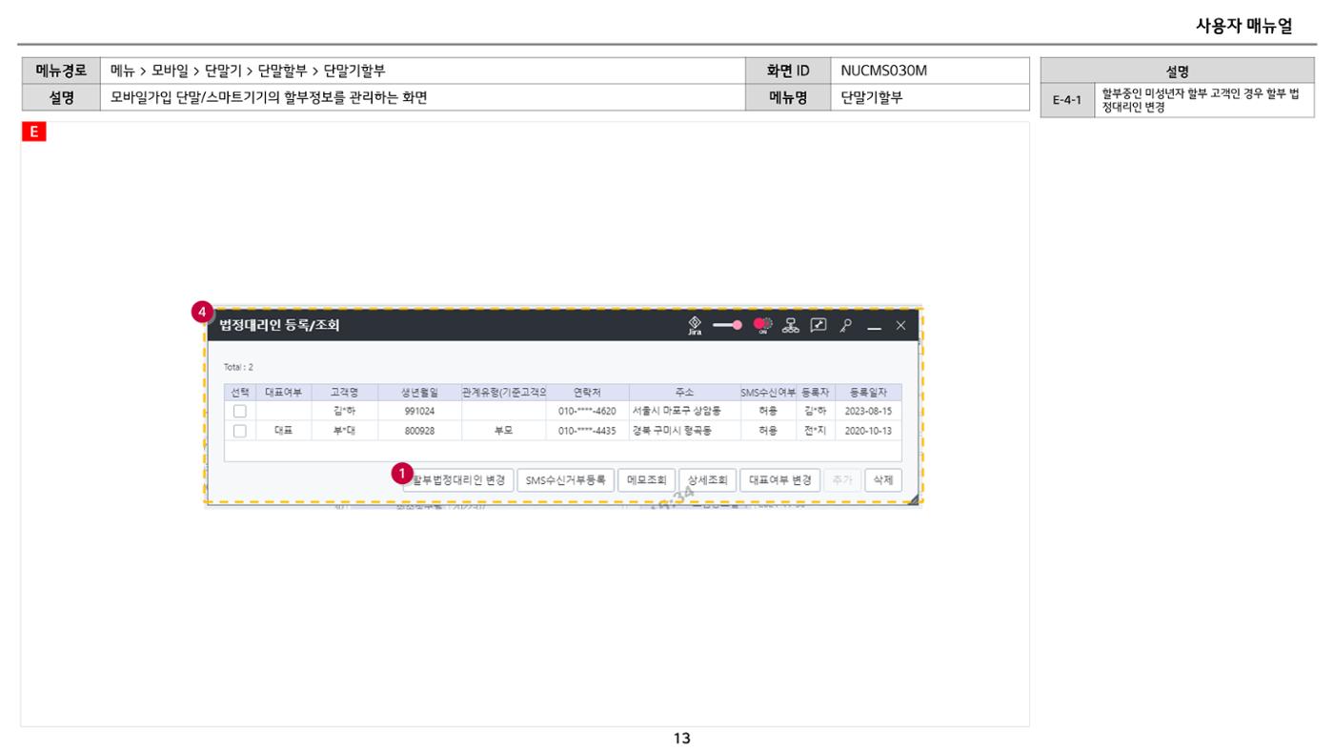Click the 등록자 column header
This screenshot has height=751, width=1334.
point(816,393)
